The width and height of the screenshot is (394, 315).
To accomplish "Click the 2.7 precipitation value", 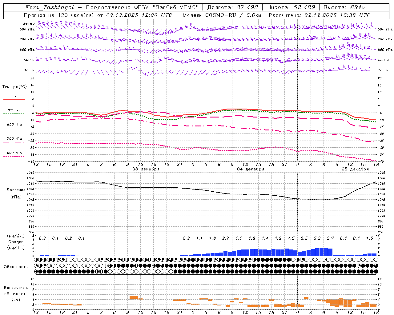I will [x=226, y=238].
